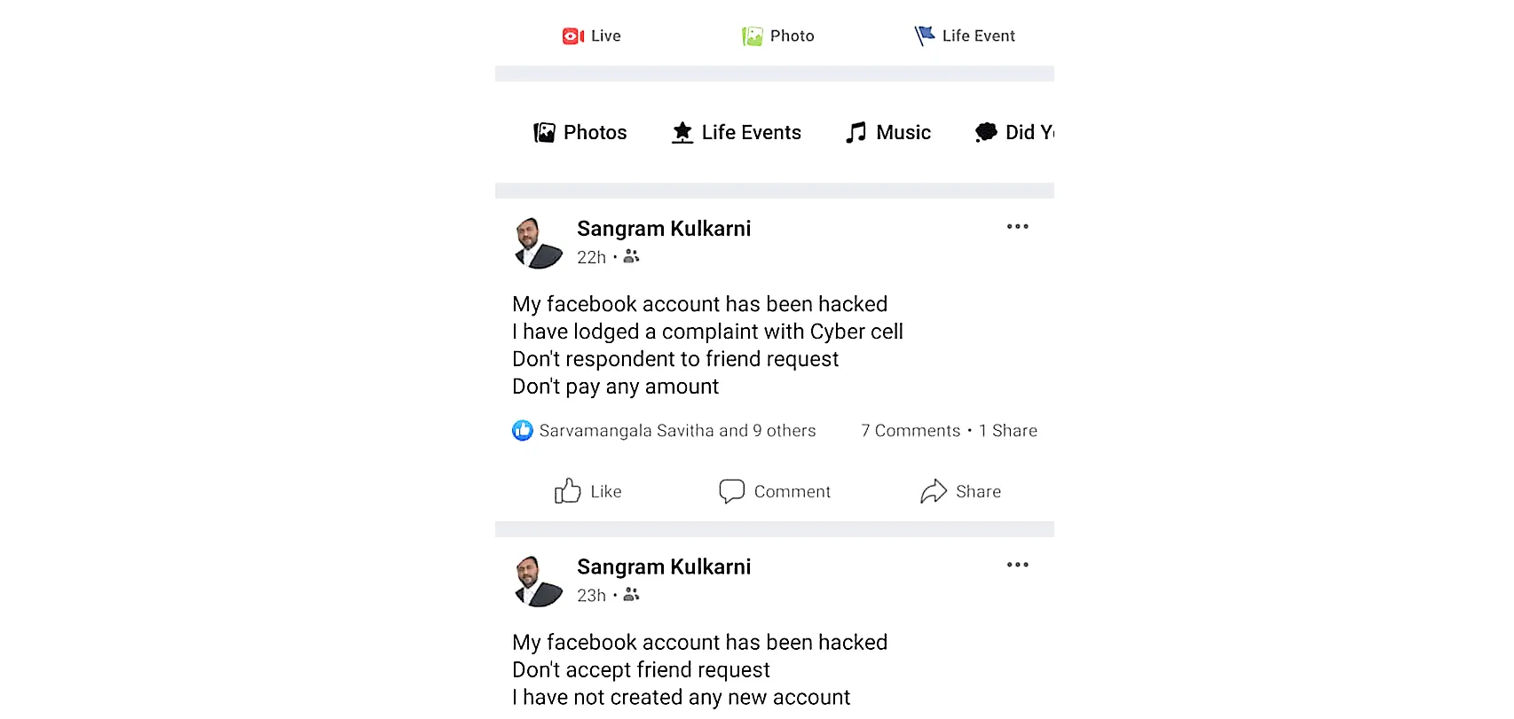Click Sangram Kulkarni name on second post
1514x719 pixels.
(664, 567)
